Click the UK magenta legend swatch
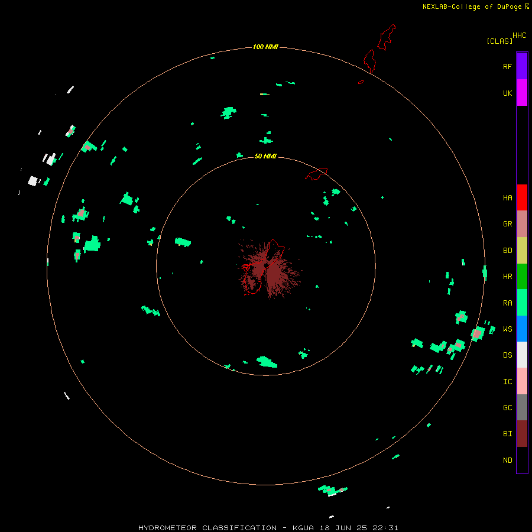The height and width of the screenshot is (532, 532). pos(522,93)
